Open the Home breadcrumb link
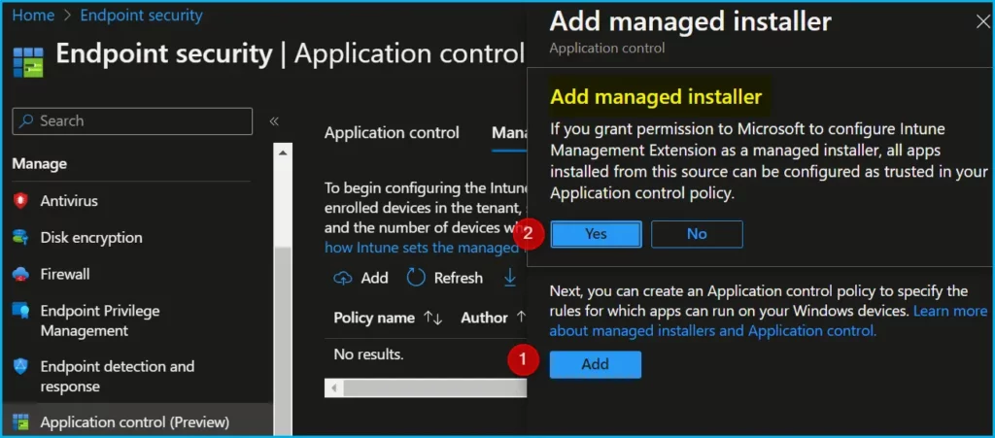 (33, 16)
